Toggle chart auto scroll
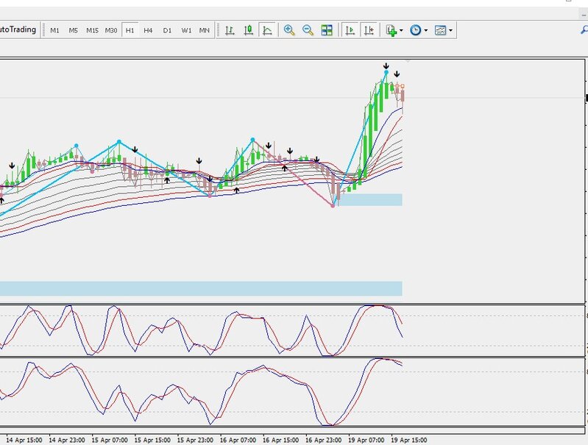Image resolution: width=588 pixels, height=445 pixels. click(350, 30)
